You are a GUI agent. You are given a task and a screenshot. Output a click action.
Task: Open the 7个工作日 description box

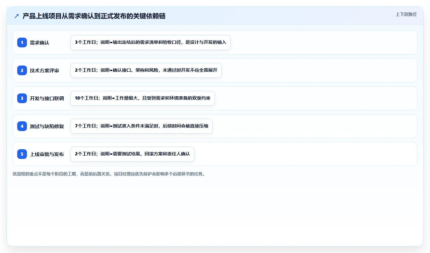coord(141,126)
